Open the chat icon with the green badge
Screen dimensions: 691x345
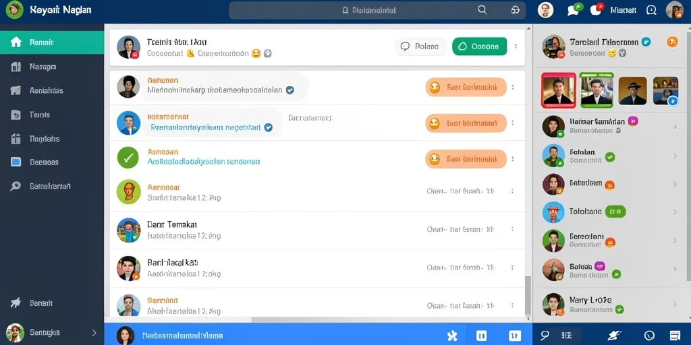[x=574, y=9]
